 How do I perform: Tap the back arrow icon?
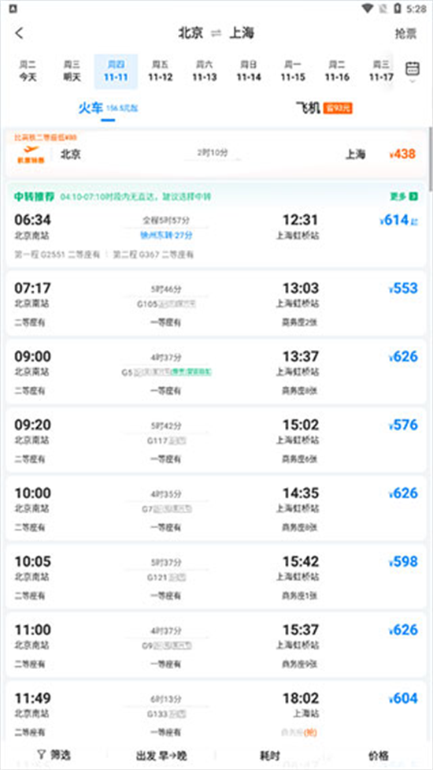pyautogui.click(x=19, y=33)
